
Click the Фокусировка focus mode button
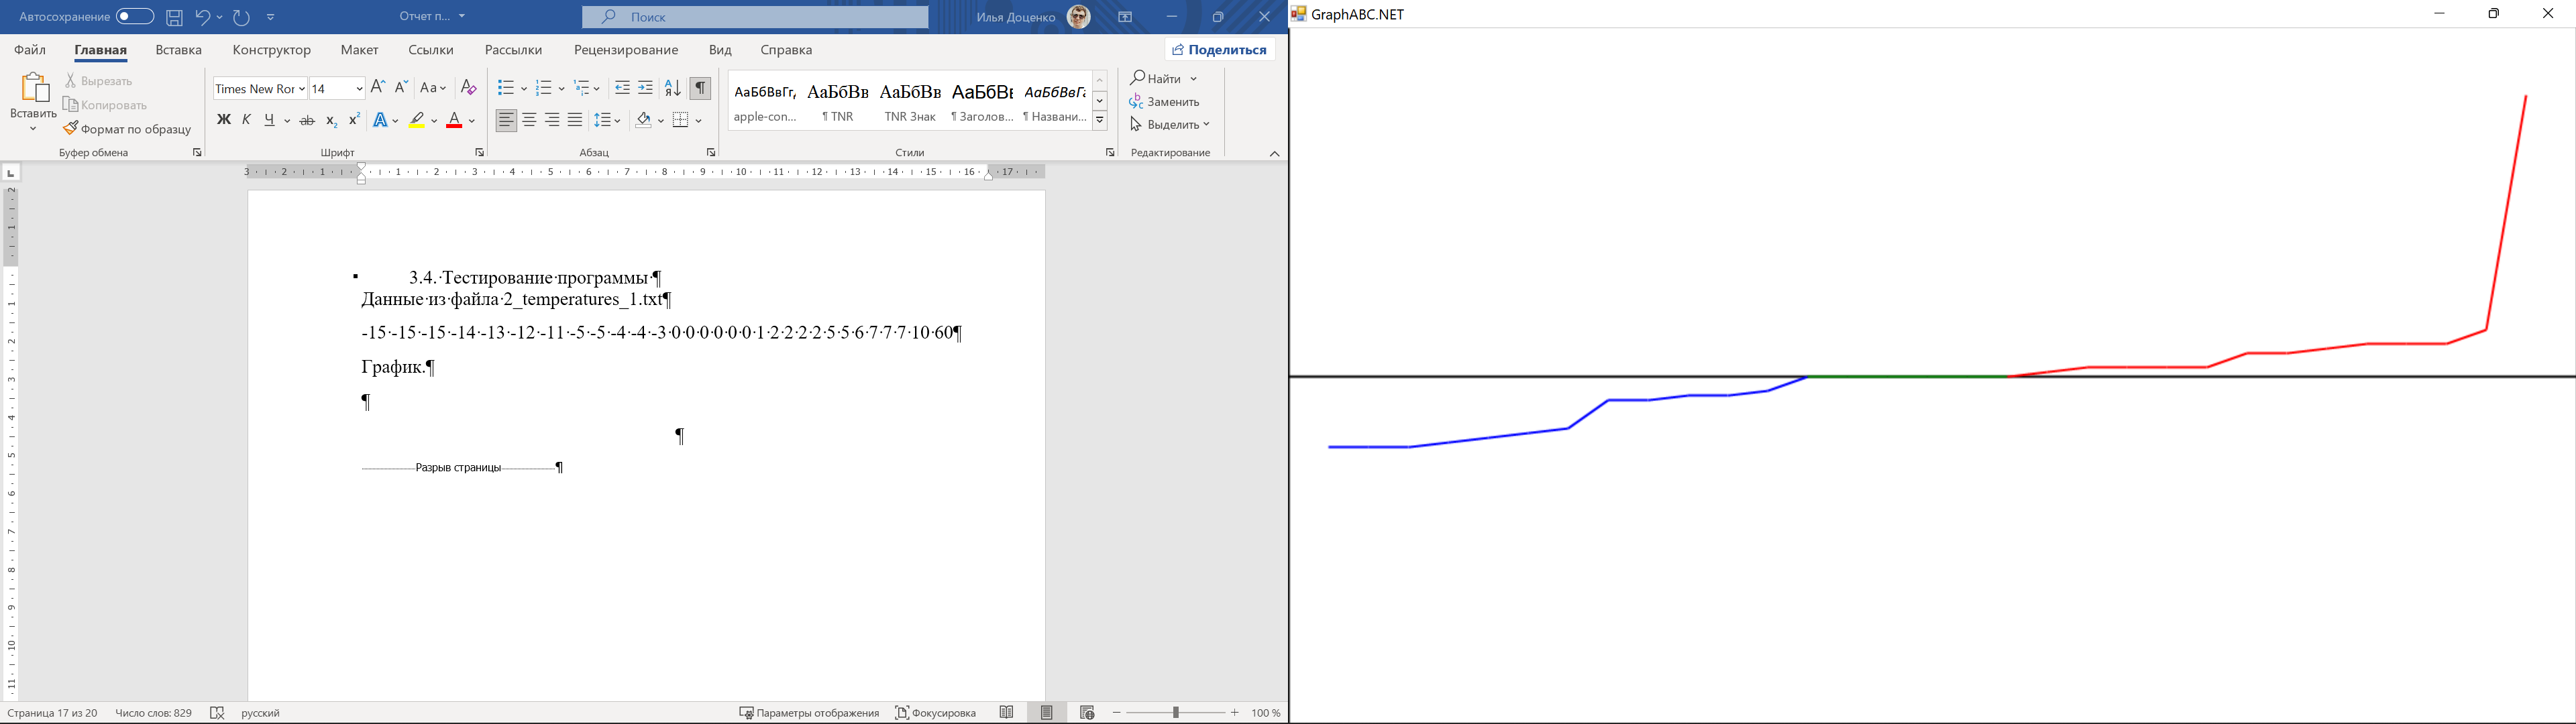point(936,713)
